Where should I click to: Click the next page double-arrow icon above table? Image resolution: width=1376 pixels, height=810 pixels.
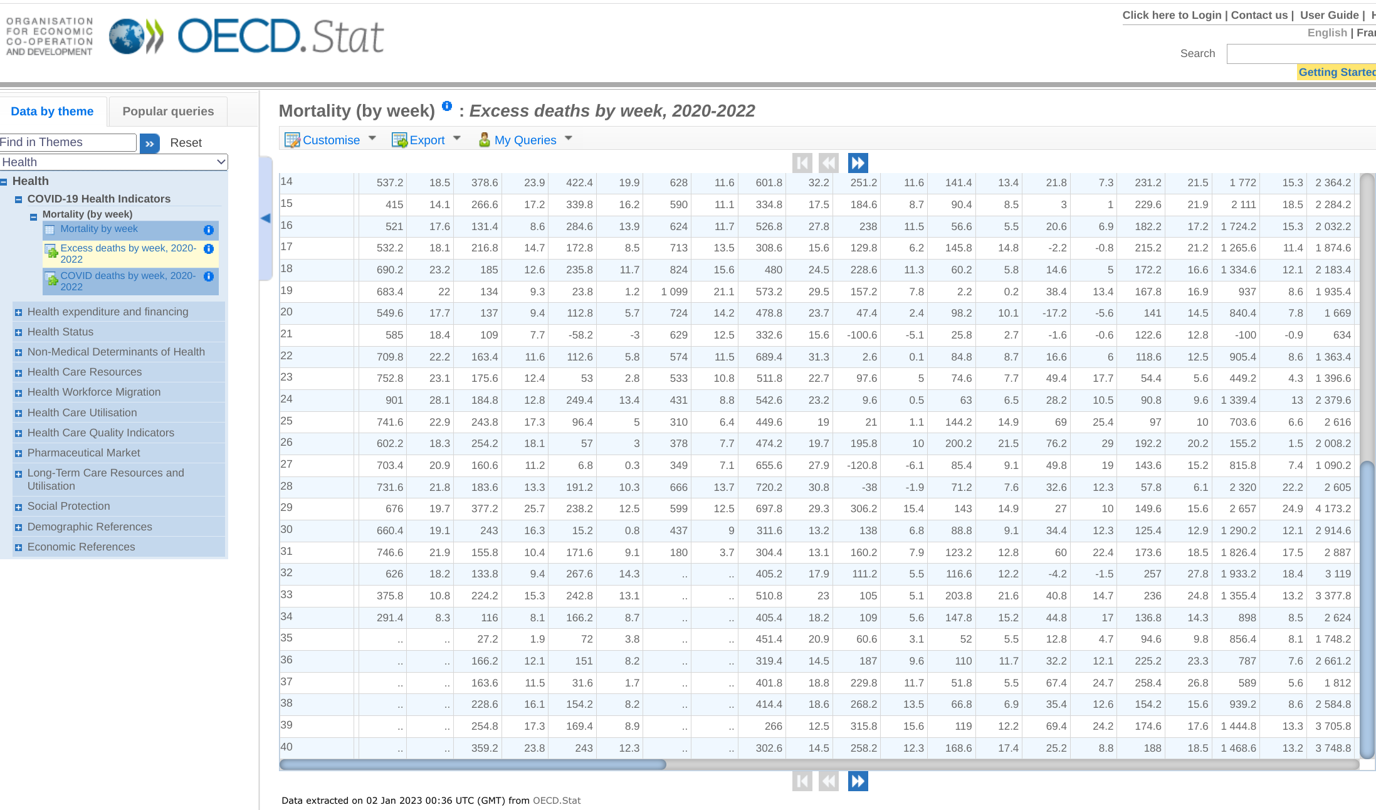[858, 163]
